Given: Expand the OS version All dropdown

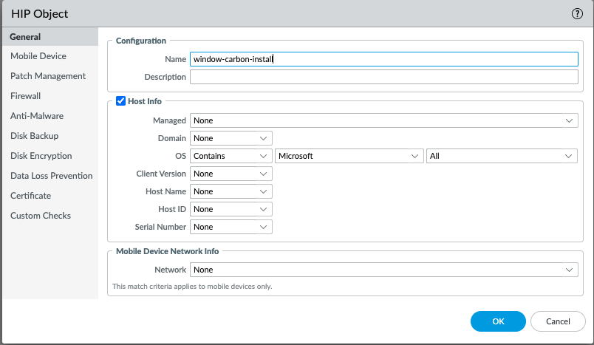Looking at the screenshot, I should pos(501,156).
